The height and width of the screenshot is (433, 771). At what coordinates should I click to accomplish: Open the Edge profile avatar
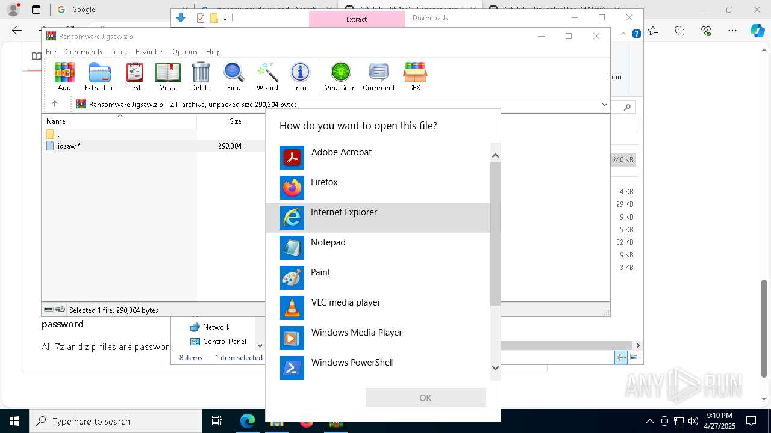(13, 10)
